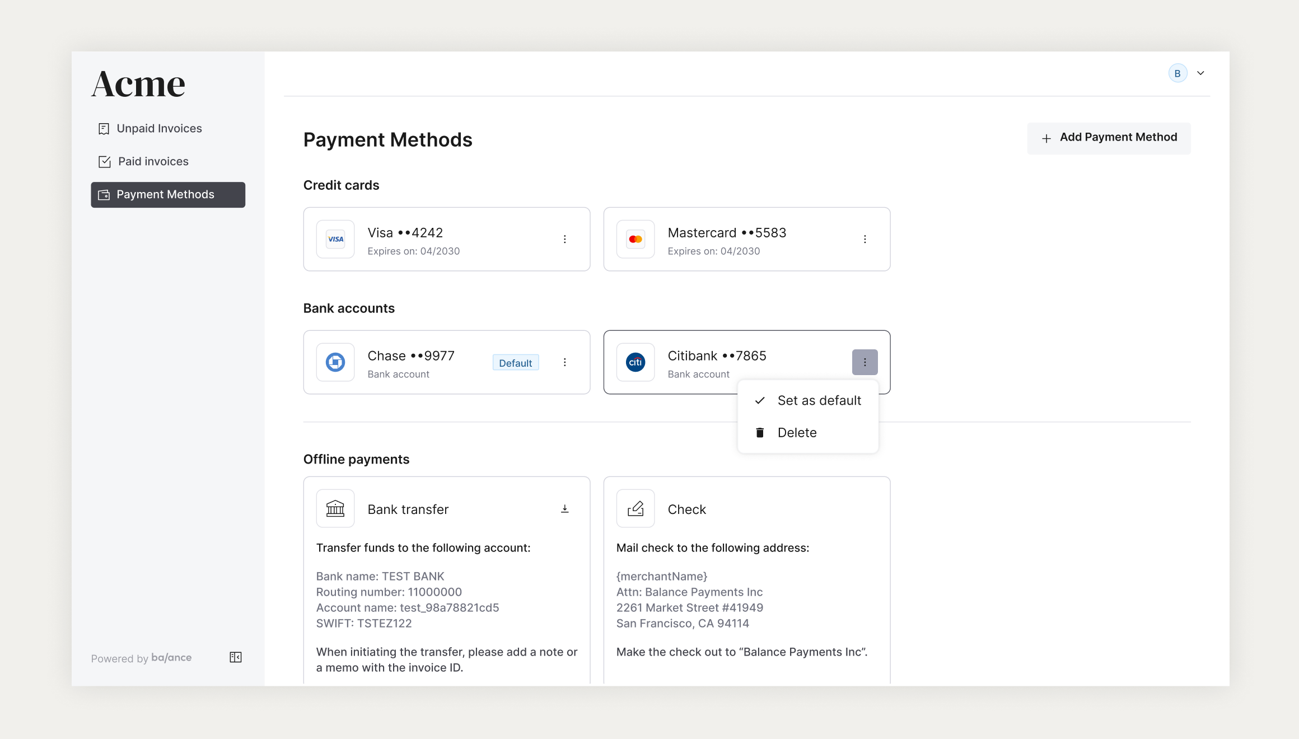The width and height of the screenshot is (1299, 739).
Task: Click the '{merchantName}' placeholder text
Action: pyautogui.click(x=662, y=577)
